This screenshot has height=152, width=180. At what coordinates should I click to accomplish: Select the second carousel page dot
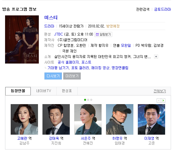(x=88, y=100)
